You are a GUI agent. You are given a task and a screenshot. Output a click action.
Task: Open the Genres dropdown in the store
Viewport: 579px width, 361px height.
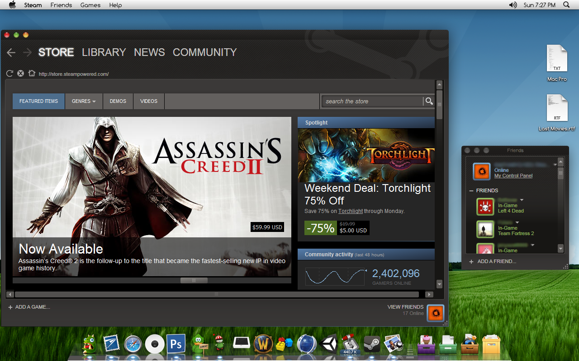[x=84, y=102]
